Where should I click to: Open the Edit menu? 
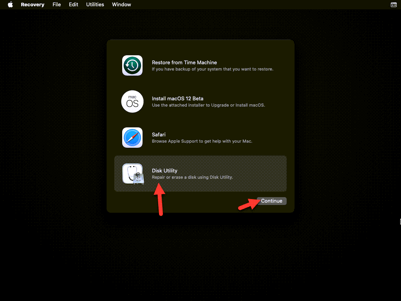click(74, 5)
